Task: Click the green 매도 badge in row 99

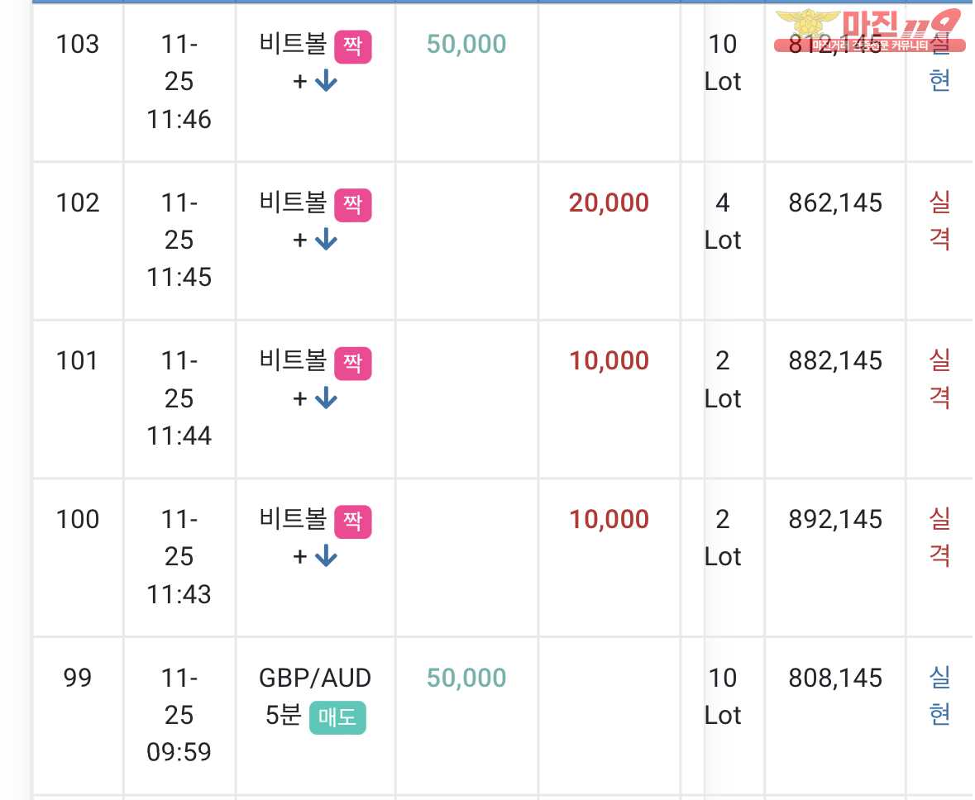Action: tap(337, 717)
